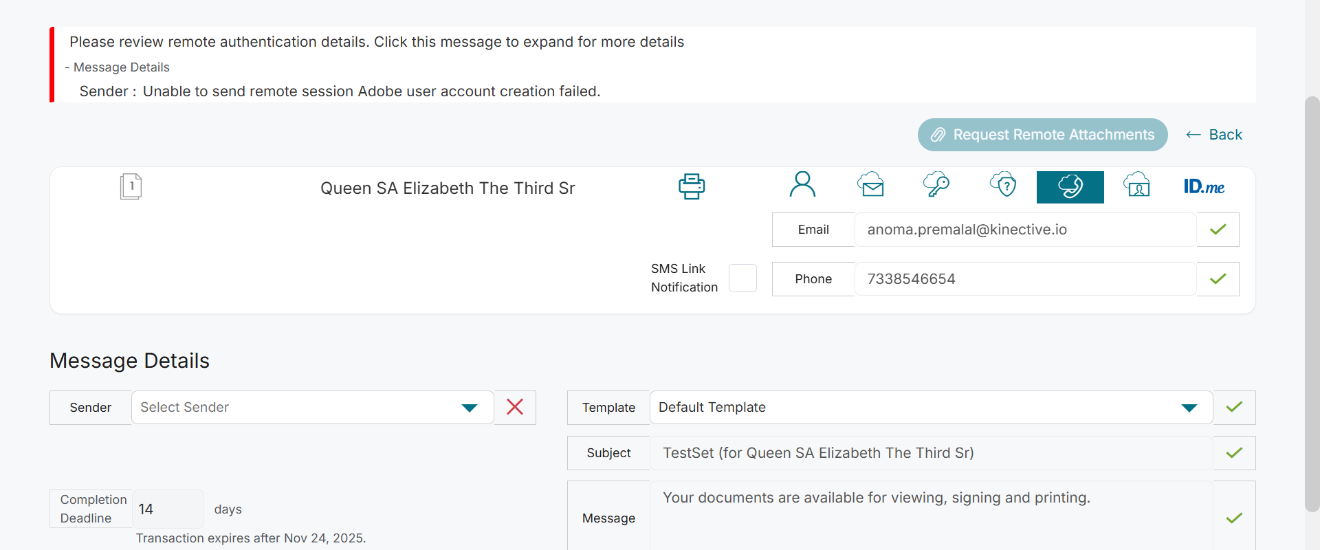Select the key authentication icon
1320x550 pixels.
point(936,185)
